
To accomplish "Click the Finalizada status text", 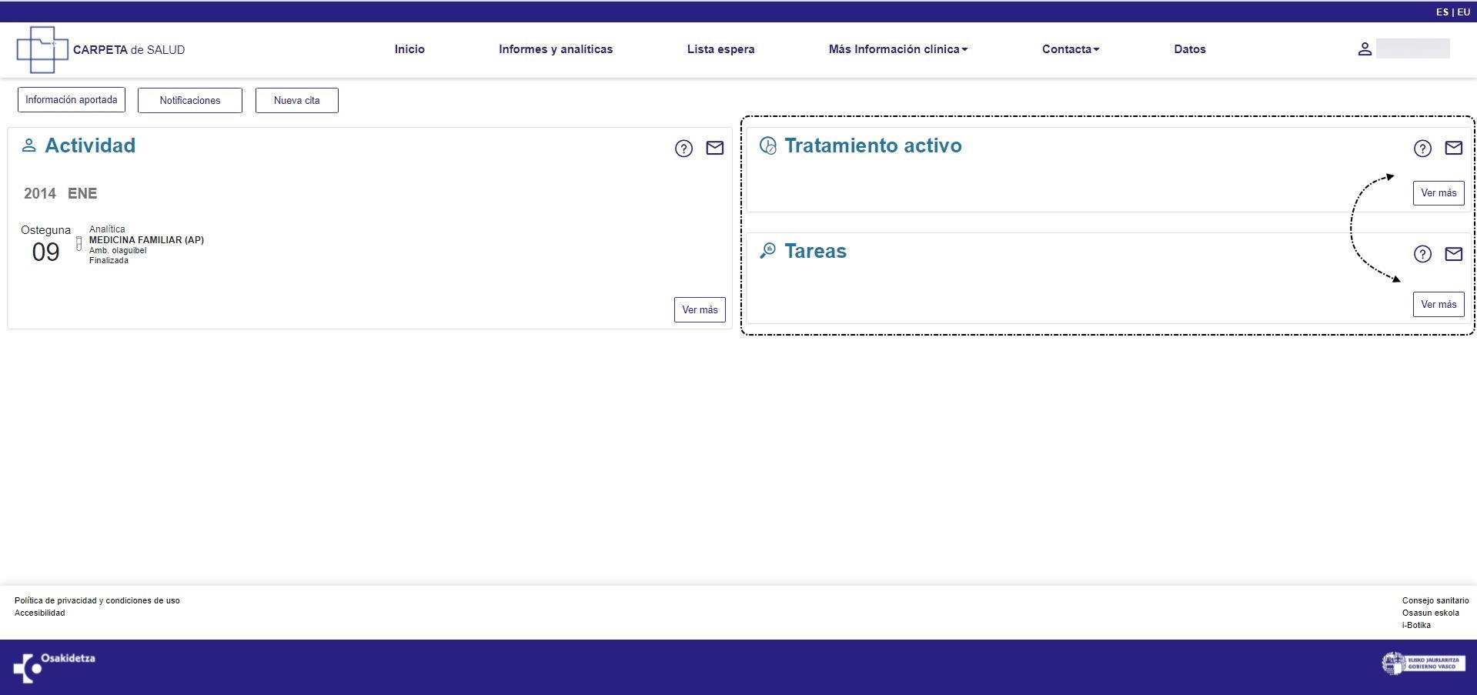I will pos(109,261).
